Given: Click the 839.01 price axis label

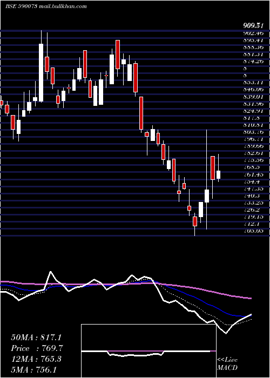Looking at the screenshot, I should [253, 97].
